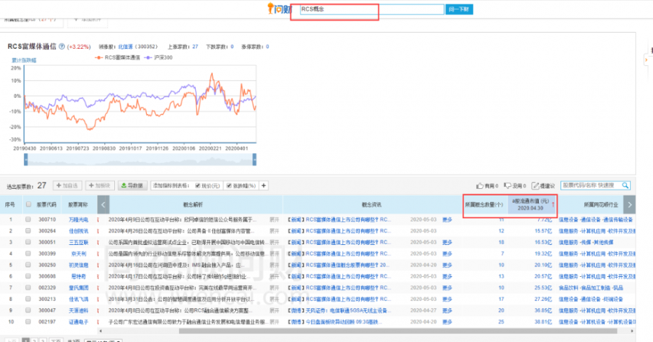Click the 加板块 button

tap(99, 186)
